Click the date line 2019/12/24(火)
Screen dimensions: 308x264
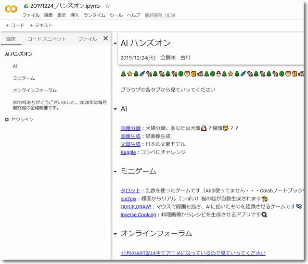click(x=138, y=58)
